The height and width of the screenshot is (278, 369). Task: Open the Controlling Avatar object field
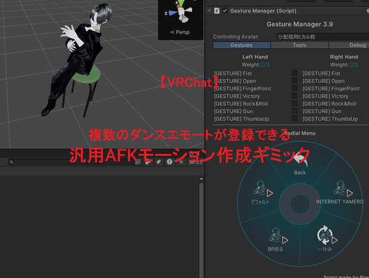(x=323, y=37)
